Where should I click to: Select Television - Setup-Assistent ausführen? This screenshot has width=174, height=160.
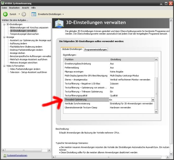pyautogui.click(x=28, y=72)
